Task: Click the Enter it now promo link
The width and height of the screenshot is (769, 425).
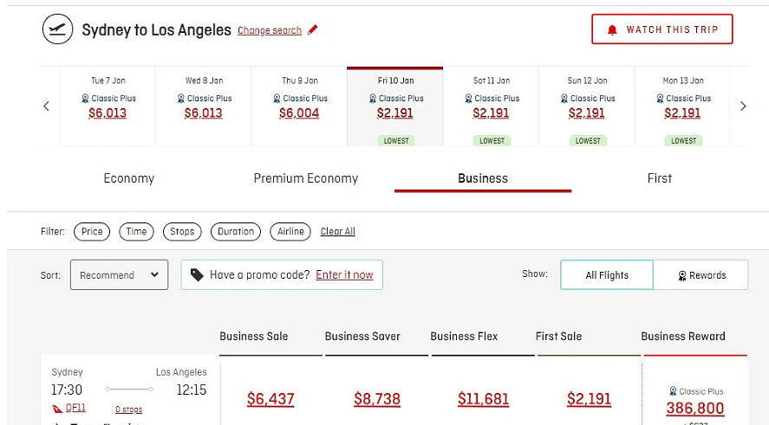Action: (344, 275)
